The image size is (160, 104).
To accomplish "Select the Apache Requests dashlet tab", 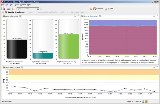I will [11, 16].
